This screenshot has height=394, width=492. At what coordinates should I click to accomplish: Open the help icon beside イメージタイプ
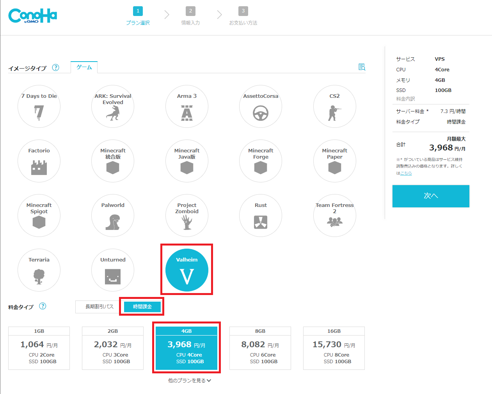click(56, 67)
